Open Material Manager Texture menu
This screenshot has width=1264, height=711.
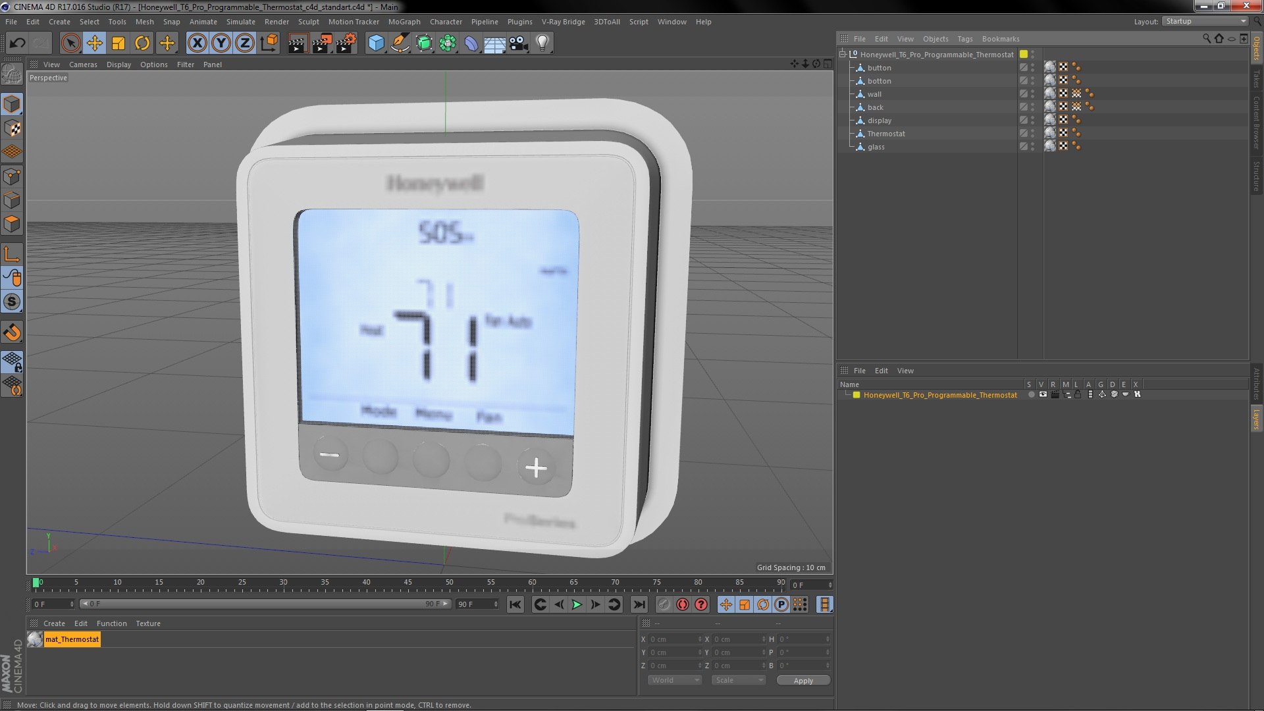148,623
